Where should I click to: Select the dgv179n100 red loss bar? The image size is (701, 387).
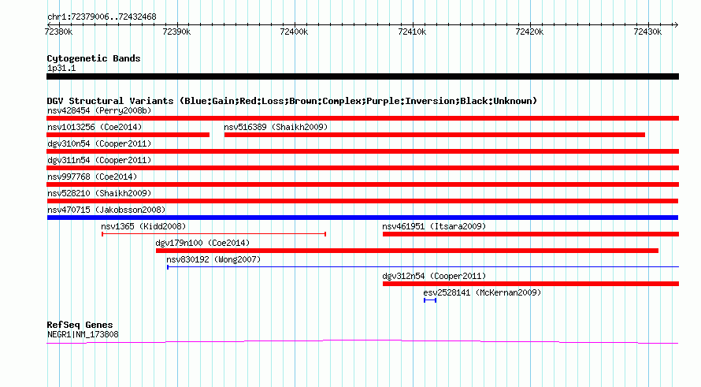[407, 251]
